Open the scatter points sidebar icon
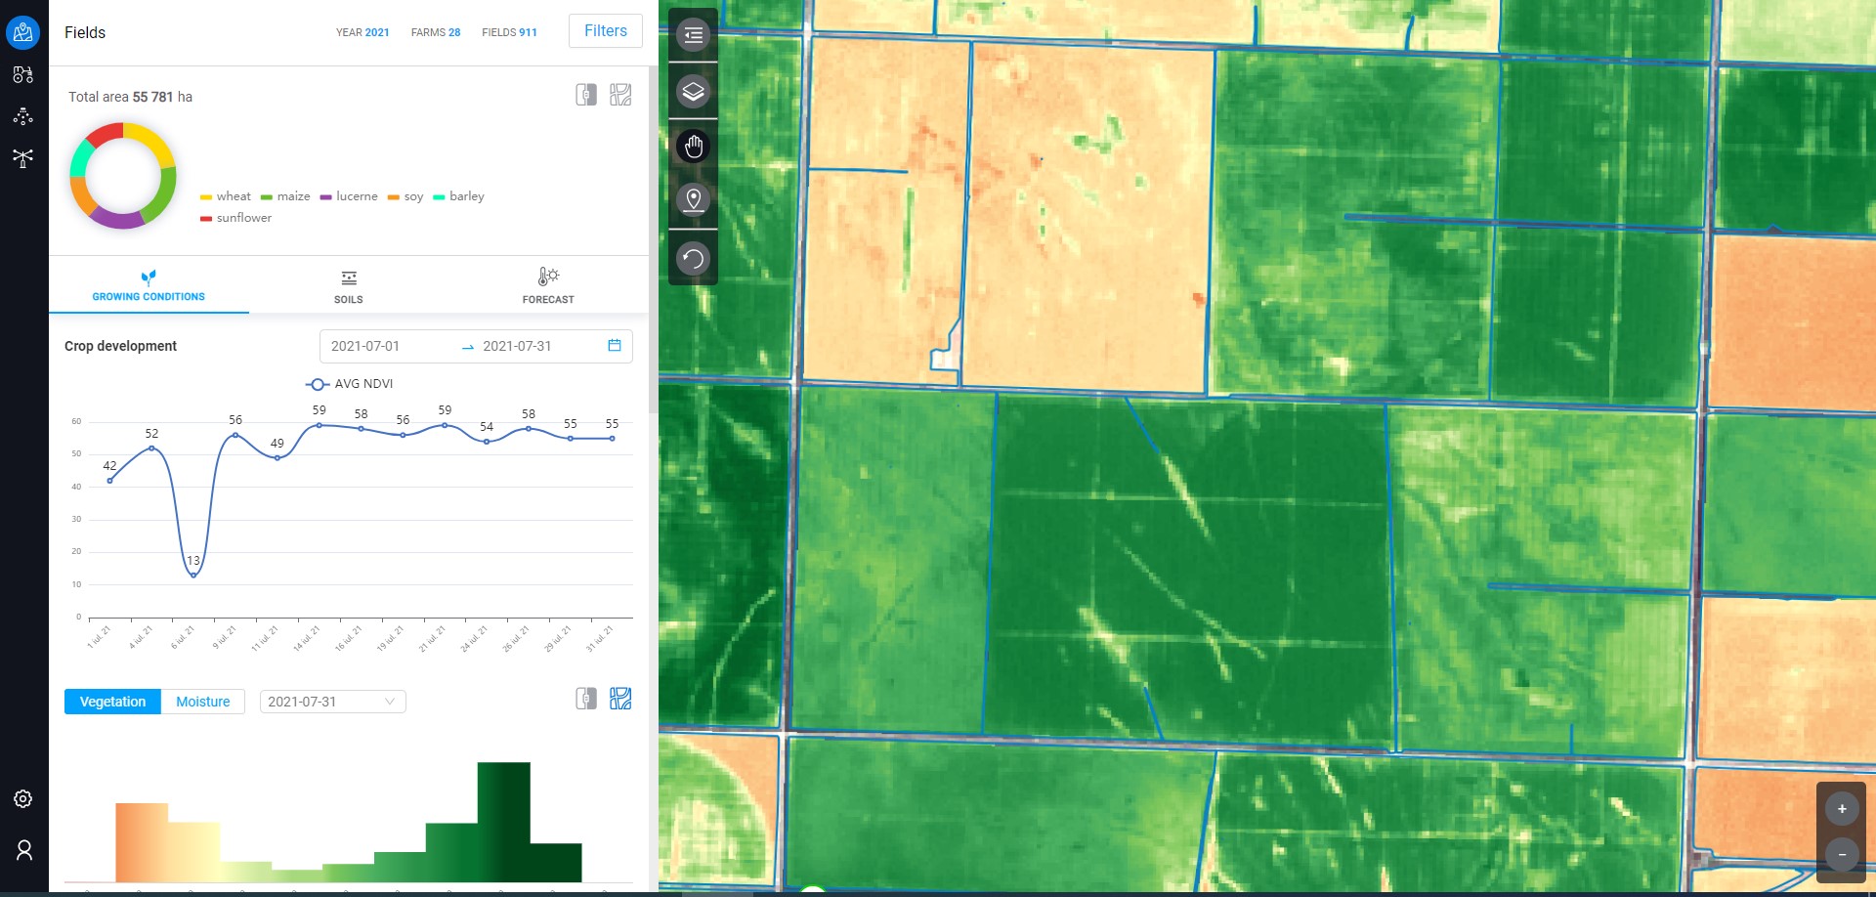The width and height of the screenshot is (1876, 897). [x=23, y=116]
